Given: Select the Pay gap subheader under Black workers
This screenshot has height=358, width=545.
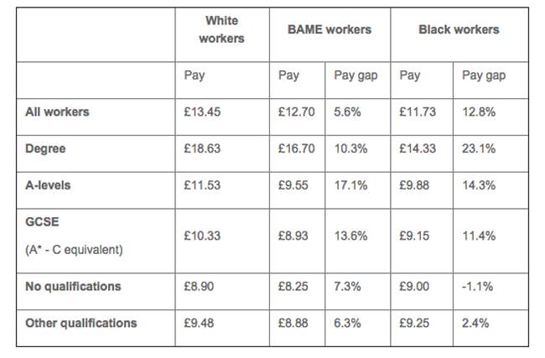Looking at the screenshot, I should pyautogui.click(x=484, y=75).
